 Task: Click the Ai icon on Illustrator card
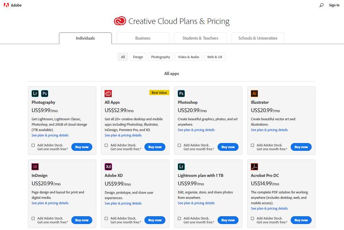pyautogui.click(x=255, y=94)
